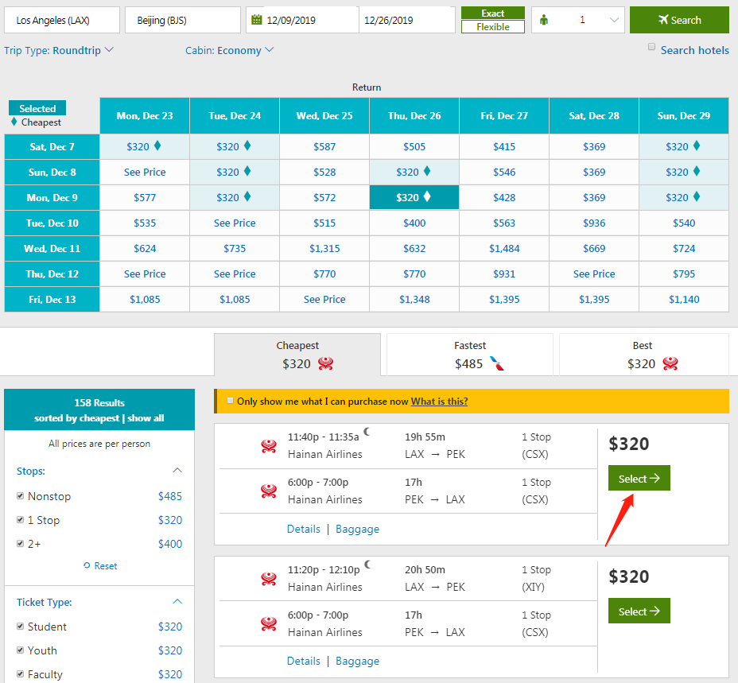Uncheck the 2+ stops filter

point(20,543)
